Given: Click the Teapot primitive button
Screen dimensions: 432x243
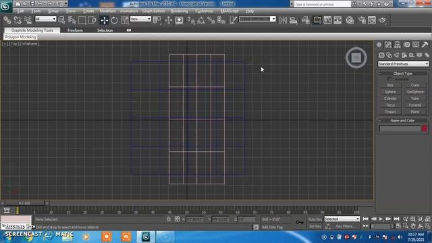Looking at the screenshot, I should [x=390, y=111].
